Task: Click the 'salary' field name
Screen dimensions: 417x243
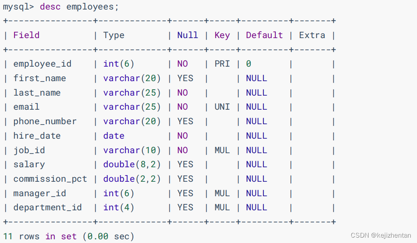Action: pyautogui.click(x=29, y=165)
